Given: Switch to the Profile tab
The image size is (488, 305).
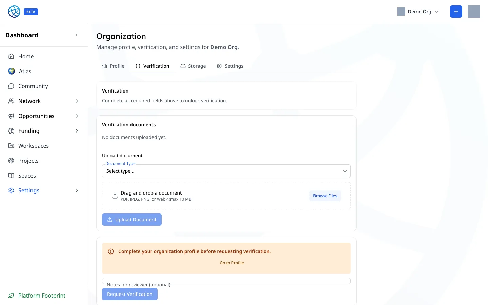Looking at the screenshot, I should click(x=113, y=66).
